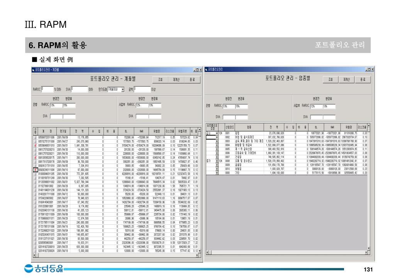
Task: Select the 건설업 industry cell
Action: point(249,157)
